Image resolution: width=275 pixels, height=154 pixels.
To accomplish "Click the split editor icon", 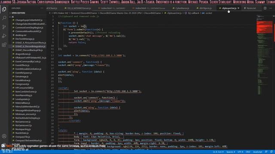I will coord(265,8).
